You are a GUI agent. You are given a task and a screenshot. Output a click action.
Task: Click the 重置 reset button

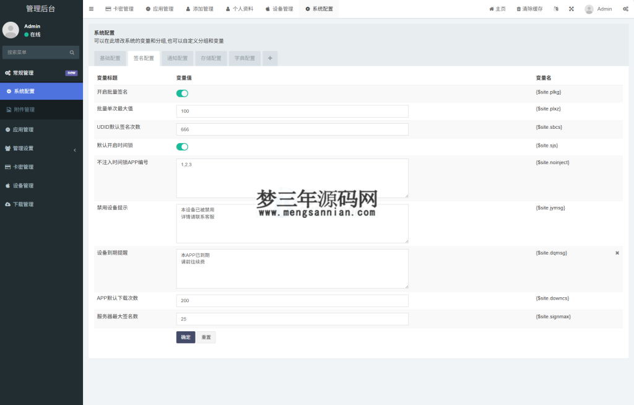[207, 337]
